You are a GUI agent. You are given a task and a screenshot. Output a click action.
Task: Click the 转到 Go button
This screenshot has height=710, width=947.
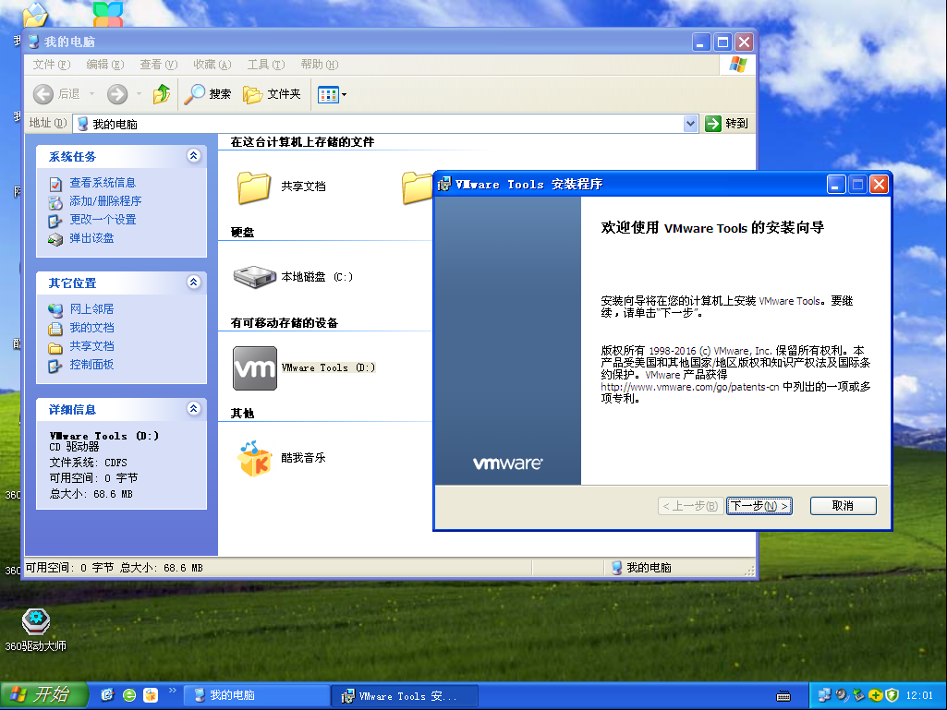point(727,124)
